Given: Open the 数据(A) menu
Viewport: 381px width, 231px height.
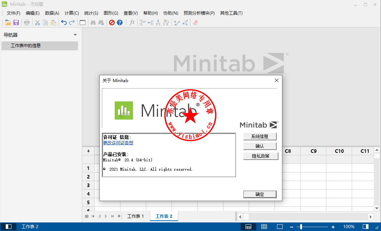Looking at the screenshot, I should 52,13.
